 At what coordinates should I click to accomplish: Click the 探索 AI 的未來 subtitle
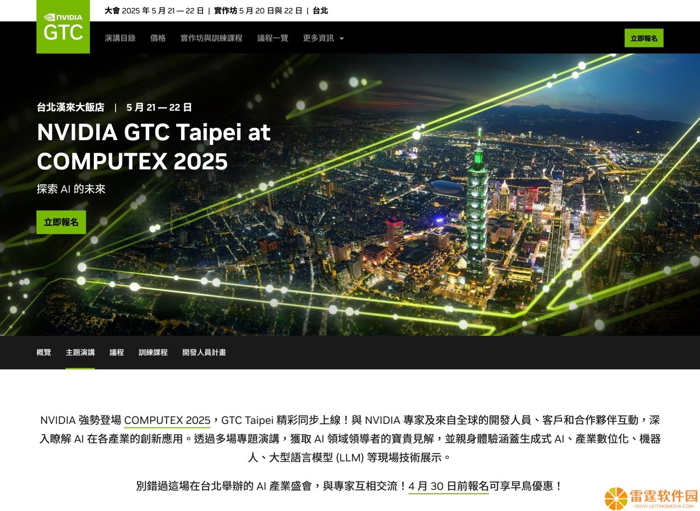click(x=71, y=189)
